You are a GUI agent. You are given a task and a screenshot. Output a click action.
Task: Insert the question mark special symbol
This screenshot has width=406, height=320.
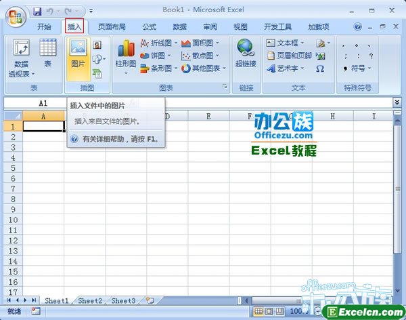point(371,56)
